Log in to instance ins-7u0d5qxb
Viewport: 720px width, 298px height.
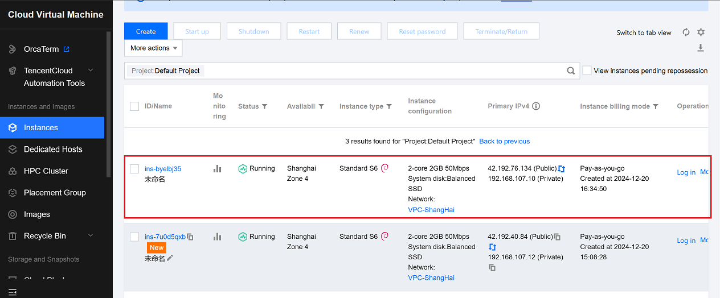686,241
